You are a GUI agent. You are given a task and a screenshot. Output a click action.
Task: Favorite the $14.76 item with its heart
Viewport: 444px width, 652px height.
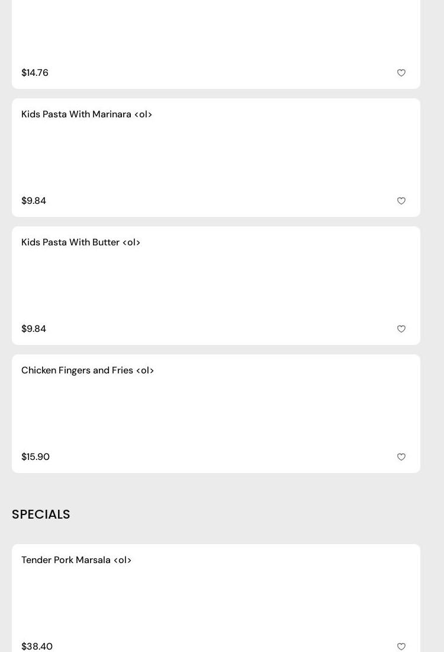(x=401, y=73)
